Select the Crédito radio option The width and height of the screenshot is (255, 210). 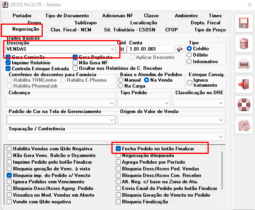tap(189, 48)
